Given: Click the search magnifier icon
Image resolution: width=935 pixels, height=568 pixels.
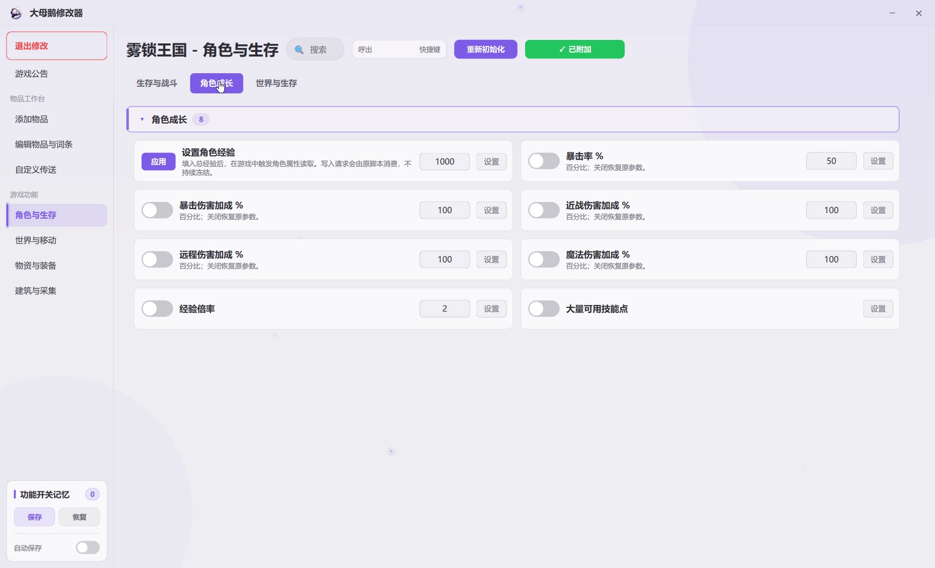Looking at the screenshot, I should pyautogui.click(x=299, y=49).
